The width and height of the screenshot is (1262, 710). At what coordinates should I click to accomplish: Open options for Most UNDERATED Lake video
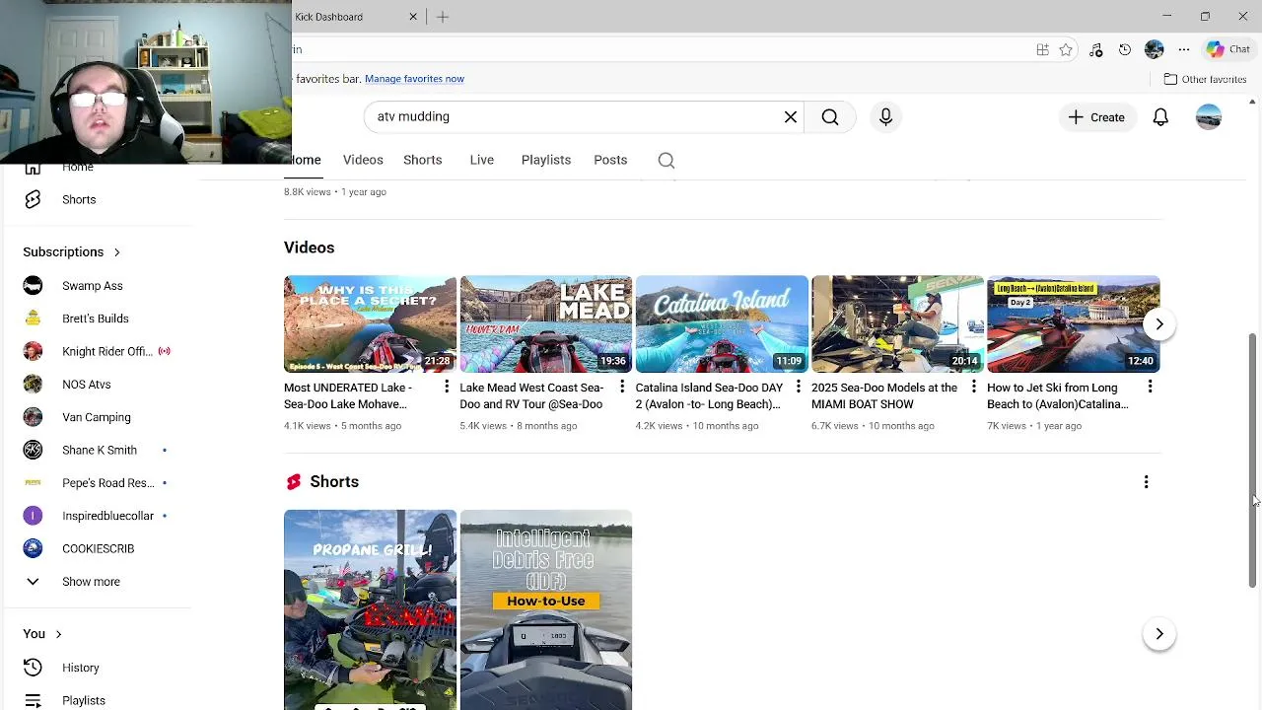[x=447, y=387]
